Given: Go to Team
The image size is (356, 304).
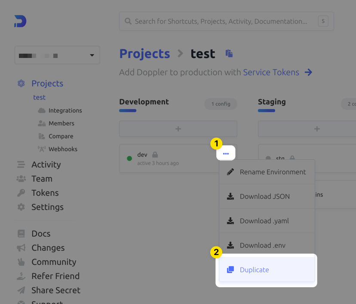Looking at the screenshot, I should tap(42, 179).
